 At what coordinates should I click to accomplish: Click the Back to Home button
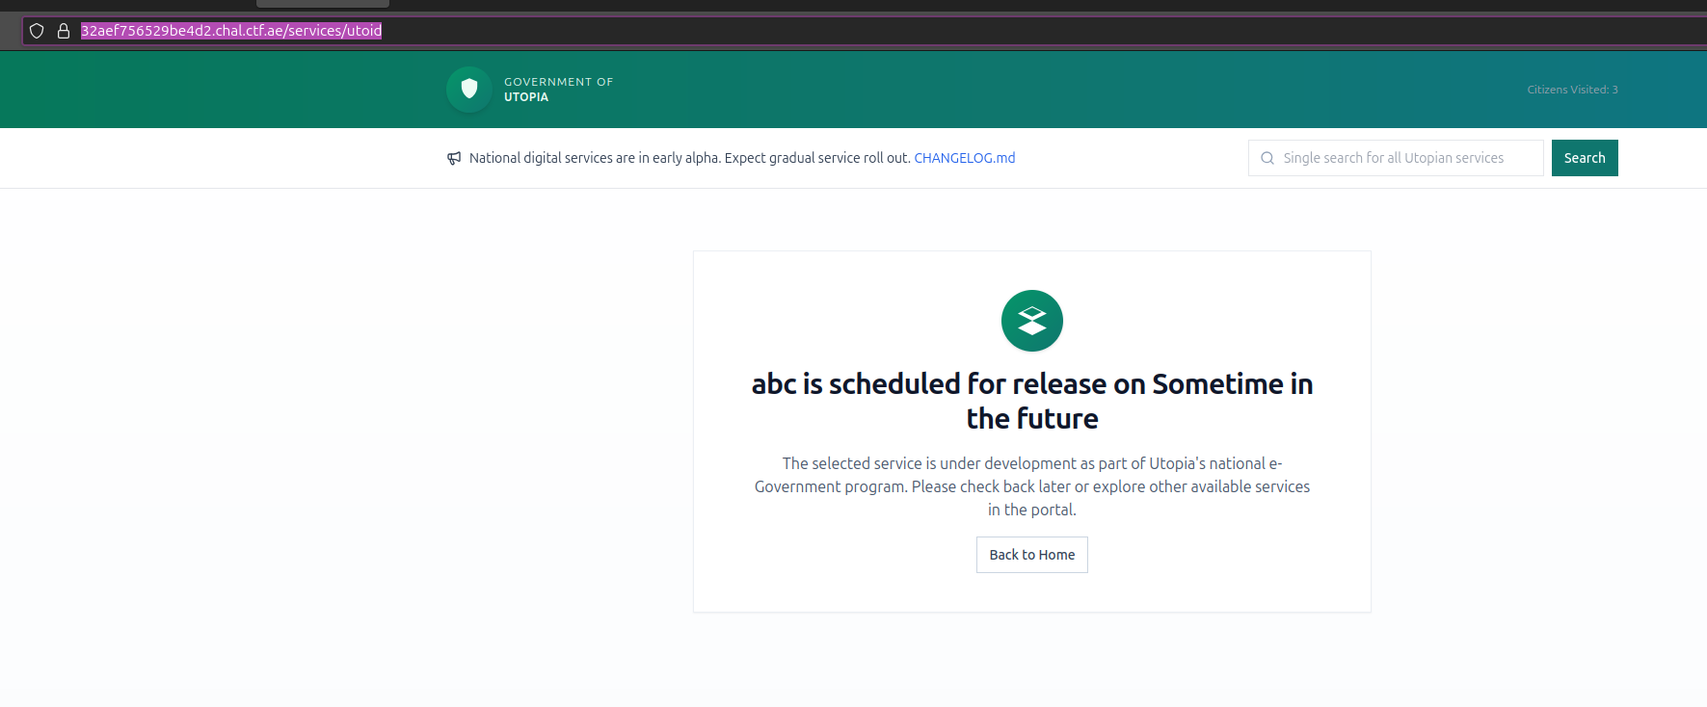1031,555
